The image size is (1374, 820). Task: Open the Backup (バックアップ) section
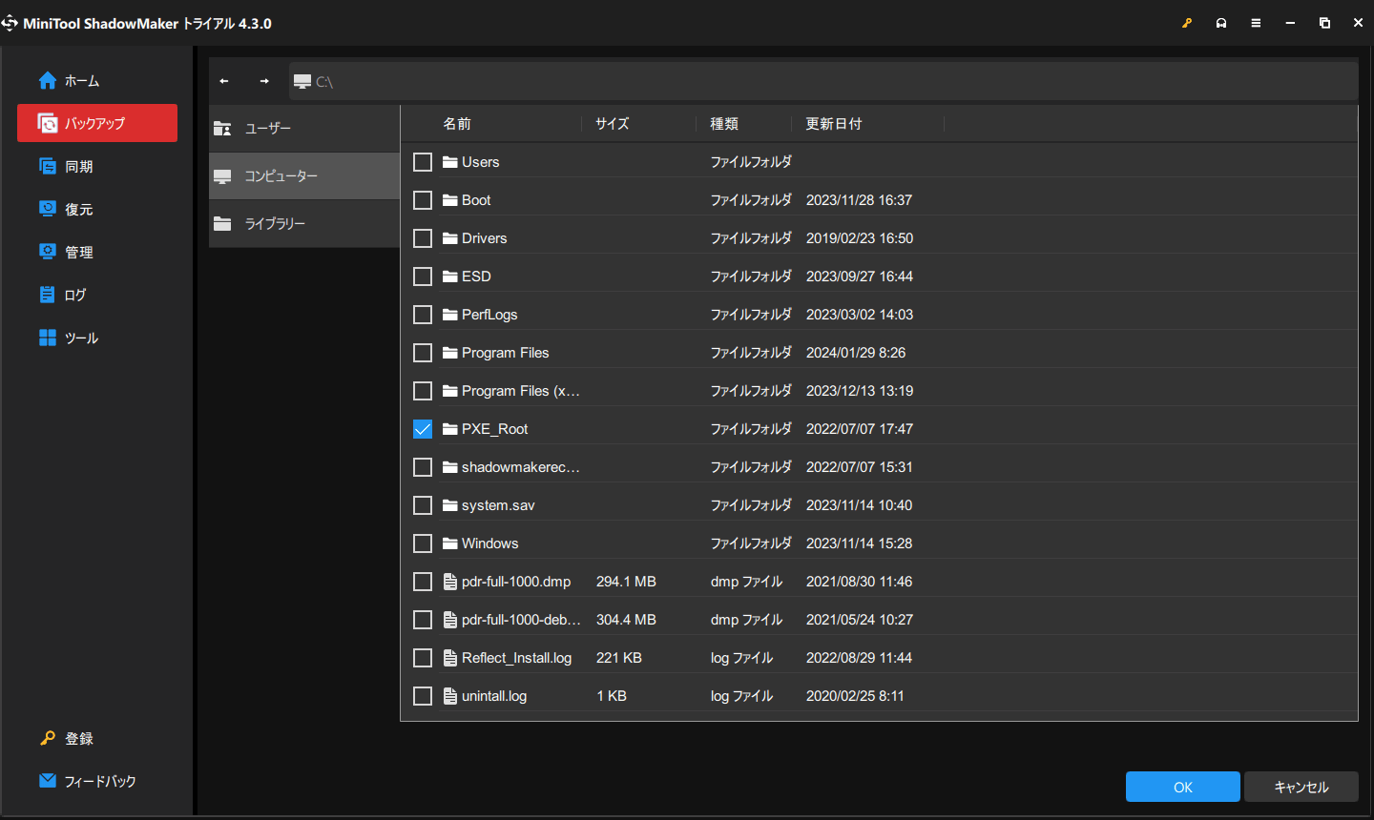click(97, 123)
